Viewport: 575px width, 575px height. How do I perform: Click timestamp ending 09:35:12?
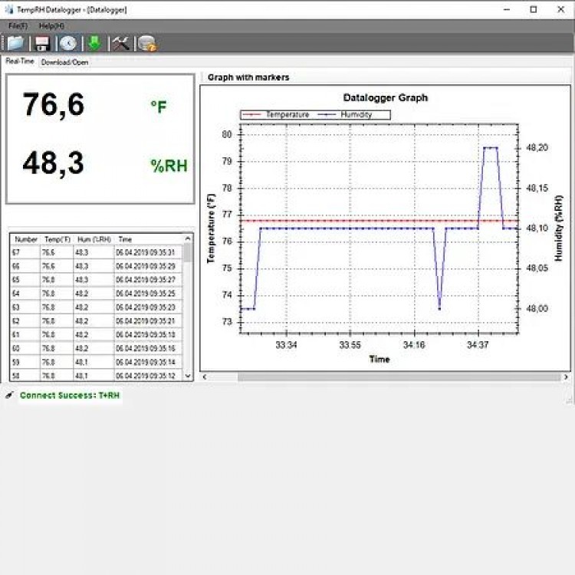tap(146, 376)
